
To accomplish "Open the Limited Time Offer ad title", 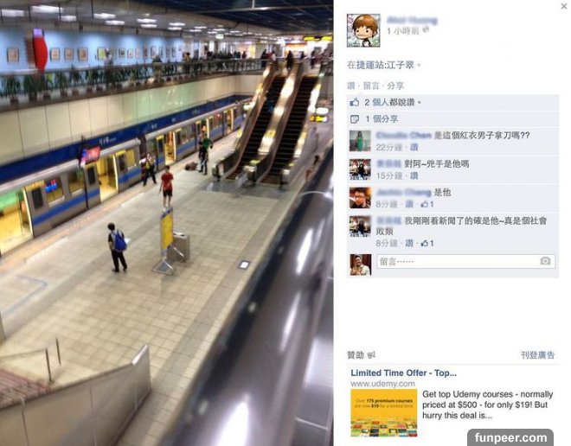I will 403,373.
